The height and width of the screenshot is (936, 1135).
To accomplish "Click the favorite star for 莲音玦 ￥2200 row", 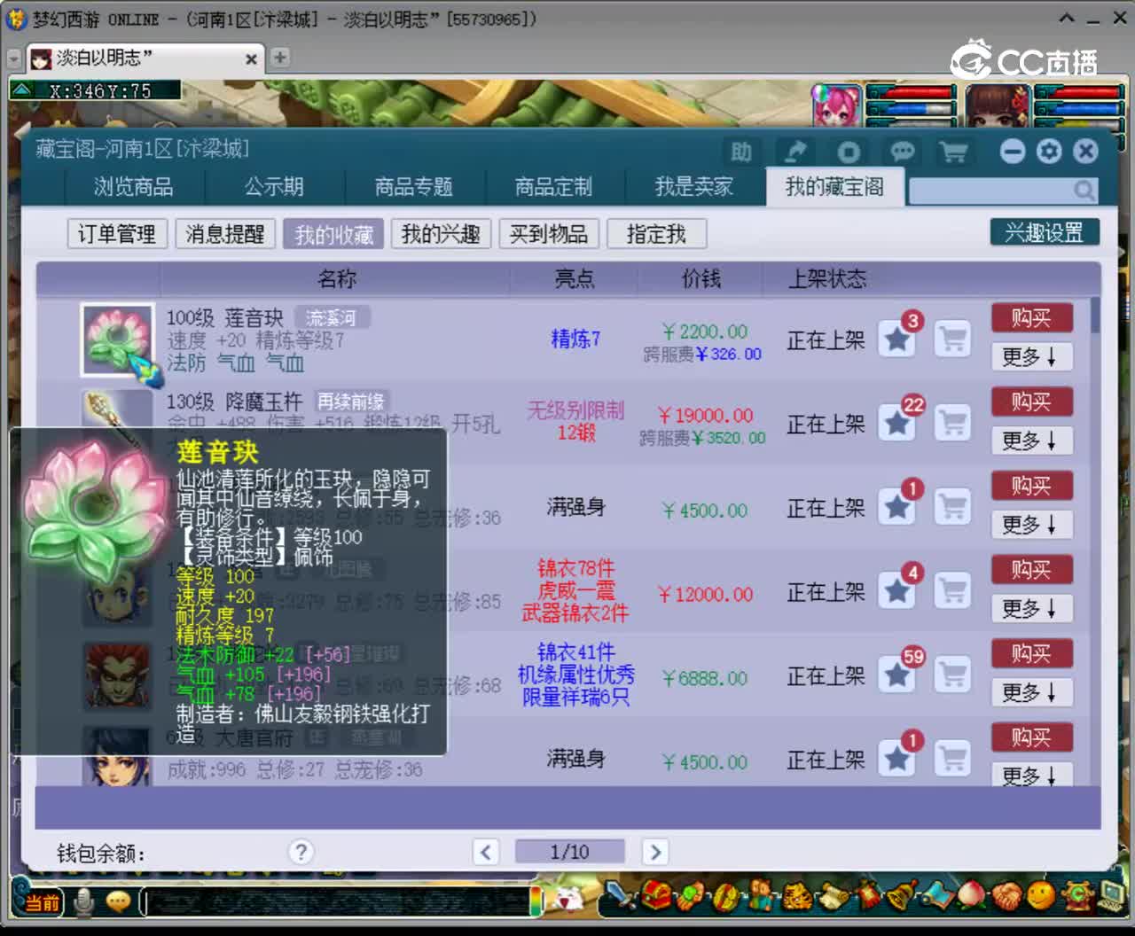I will [897, 339].
